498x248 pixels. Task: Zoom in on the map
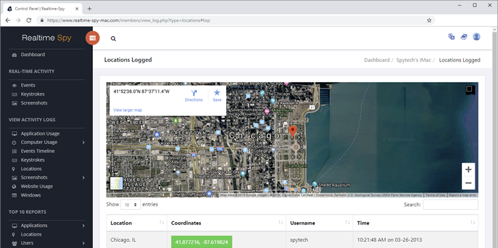[x=468, y=169]
